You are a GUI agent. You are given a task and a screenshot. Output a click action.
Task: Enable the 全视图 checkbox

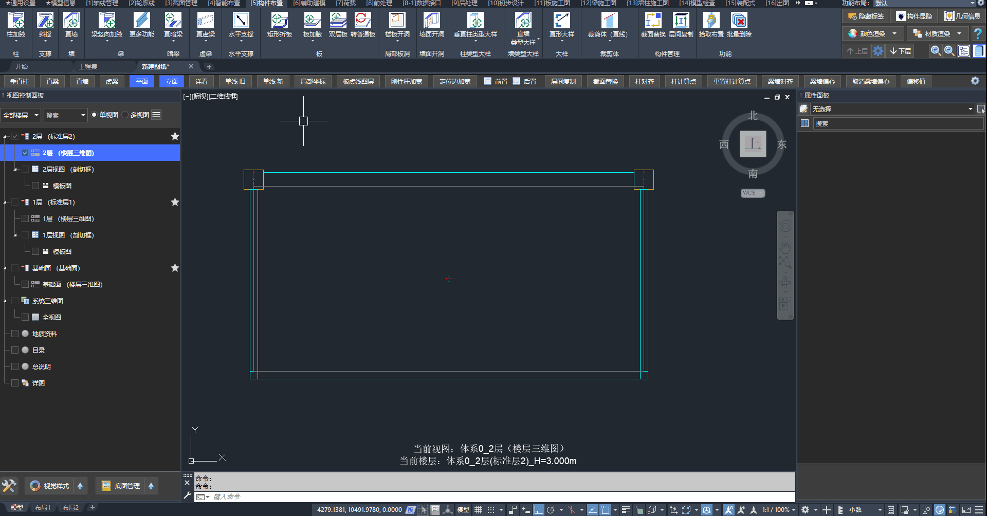(25, 317)
